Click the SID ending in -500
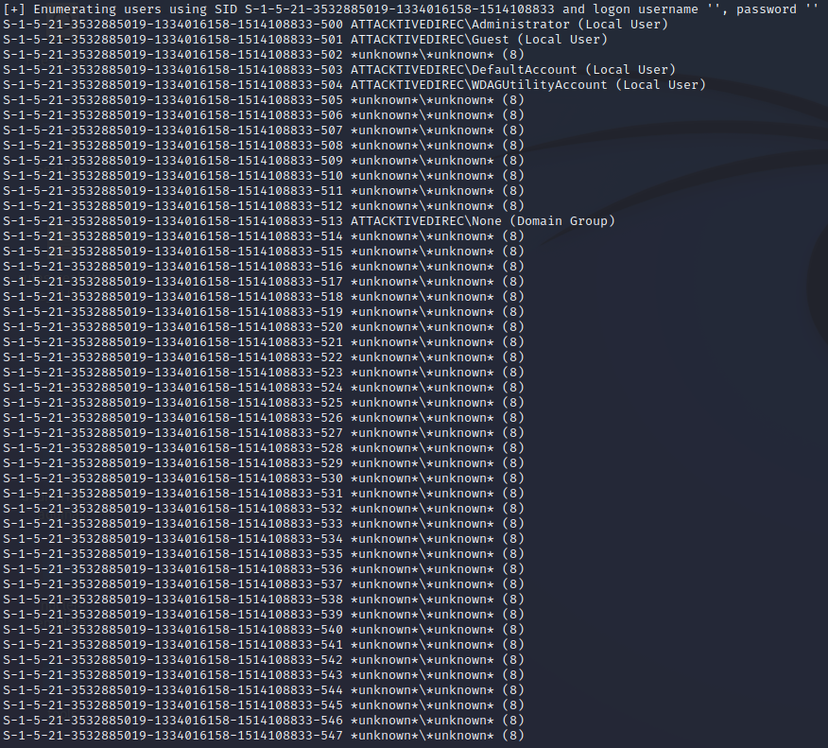The width and height of the screenshot is (828, 748). coord(173,24)
